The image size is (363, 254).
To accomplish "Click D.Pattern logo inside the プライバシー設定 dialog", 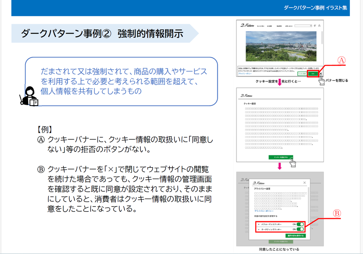I will pos(258,183).
